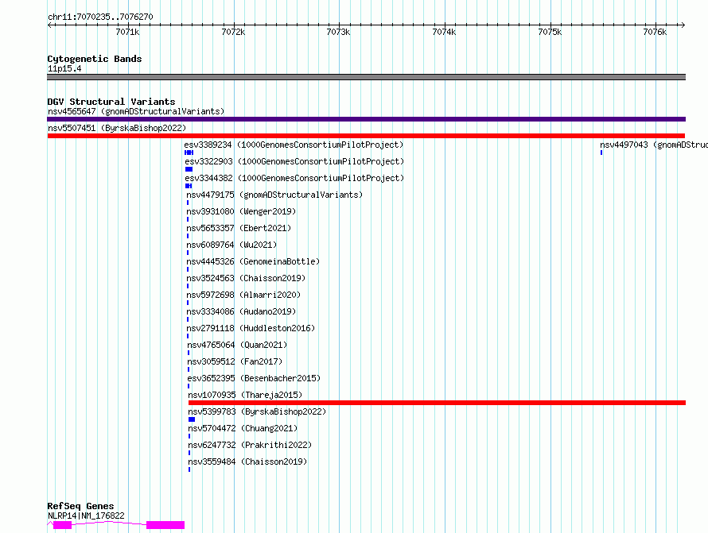Click nsv1070935 Thareja2015 label

click(245, 395)
